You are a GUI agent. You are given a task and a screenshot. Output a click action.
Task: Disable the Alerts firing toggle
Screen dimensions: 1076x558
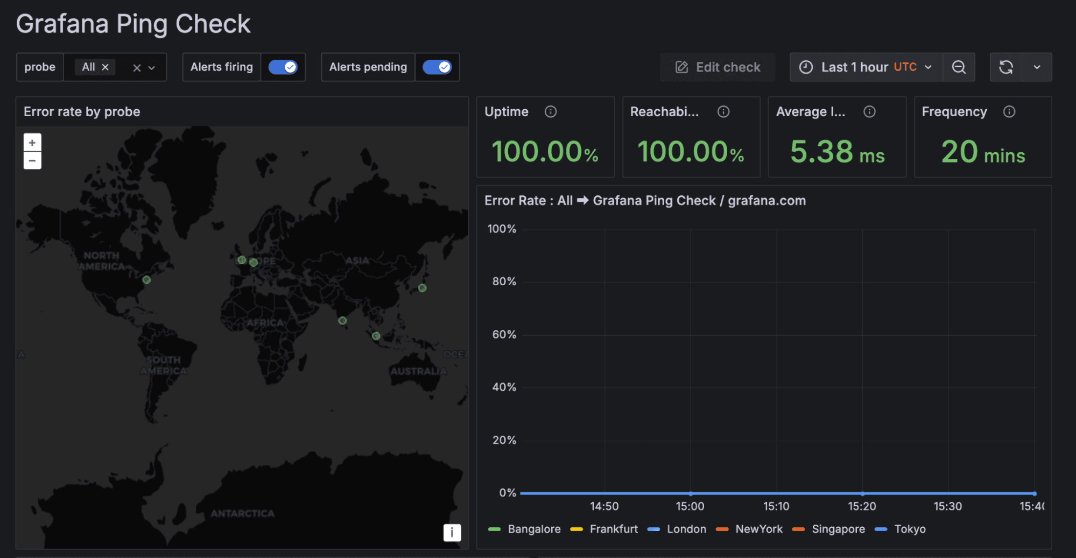pyautogui.click(x=283, y=67)
